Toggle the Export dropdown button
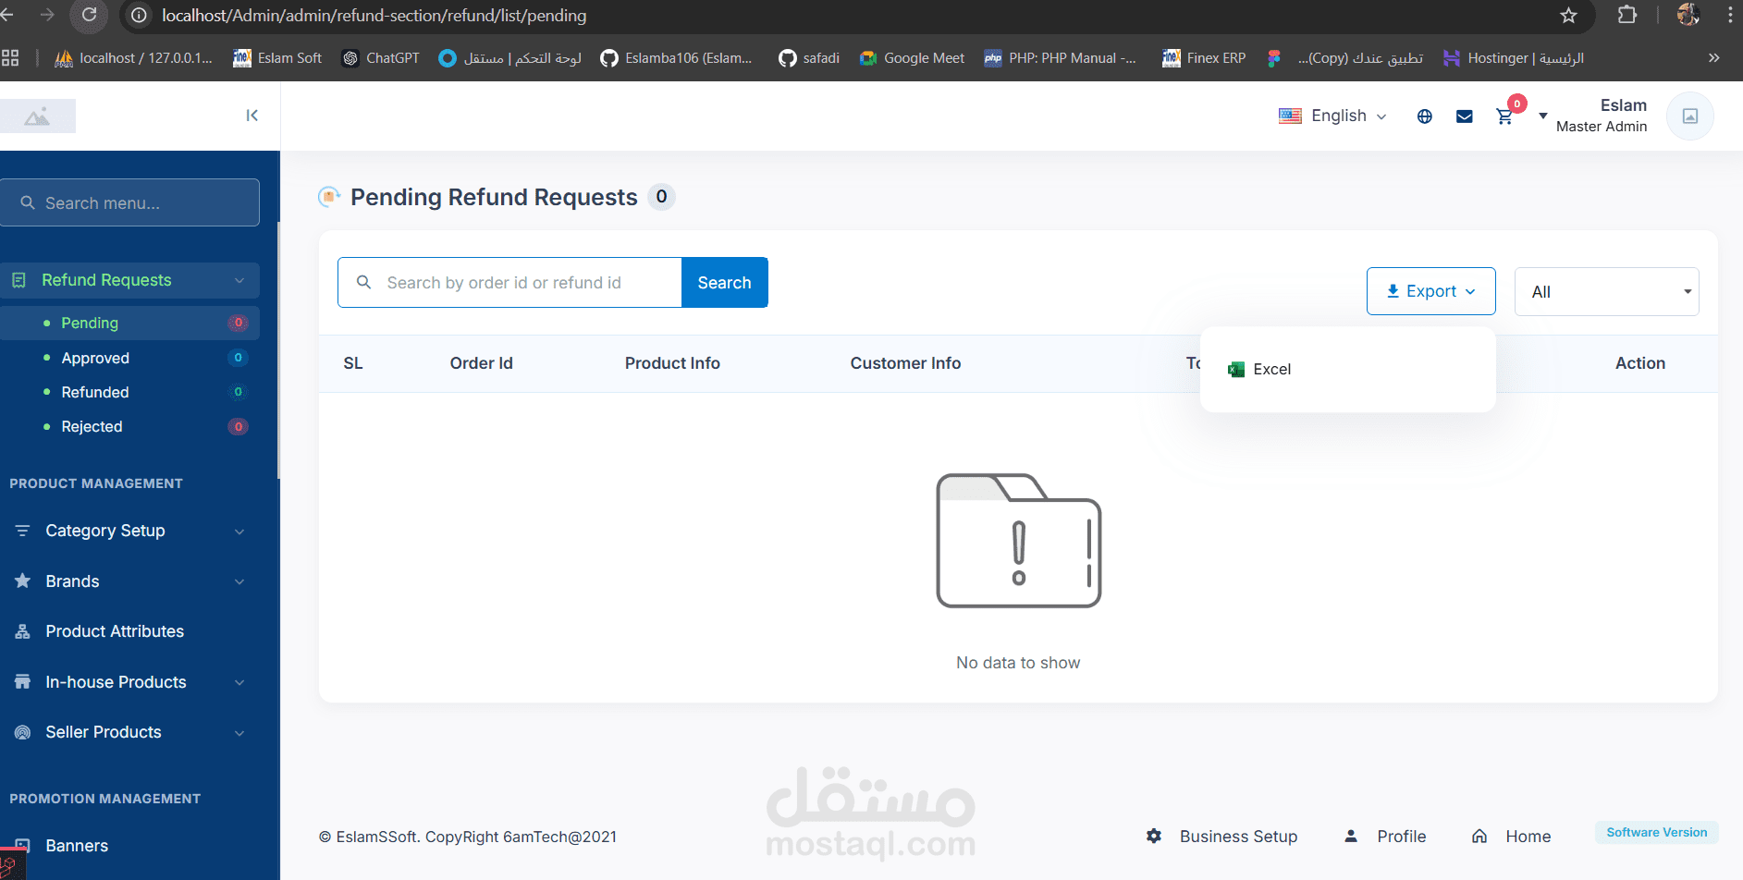The image size is (1743, 880). [1430, 291]
